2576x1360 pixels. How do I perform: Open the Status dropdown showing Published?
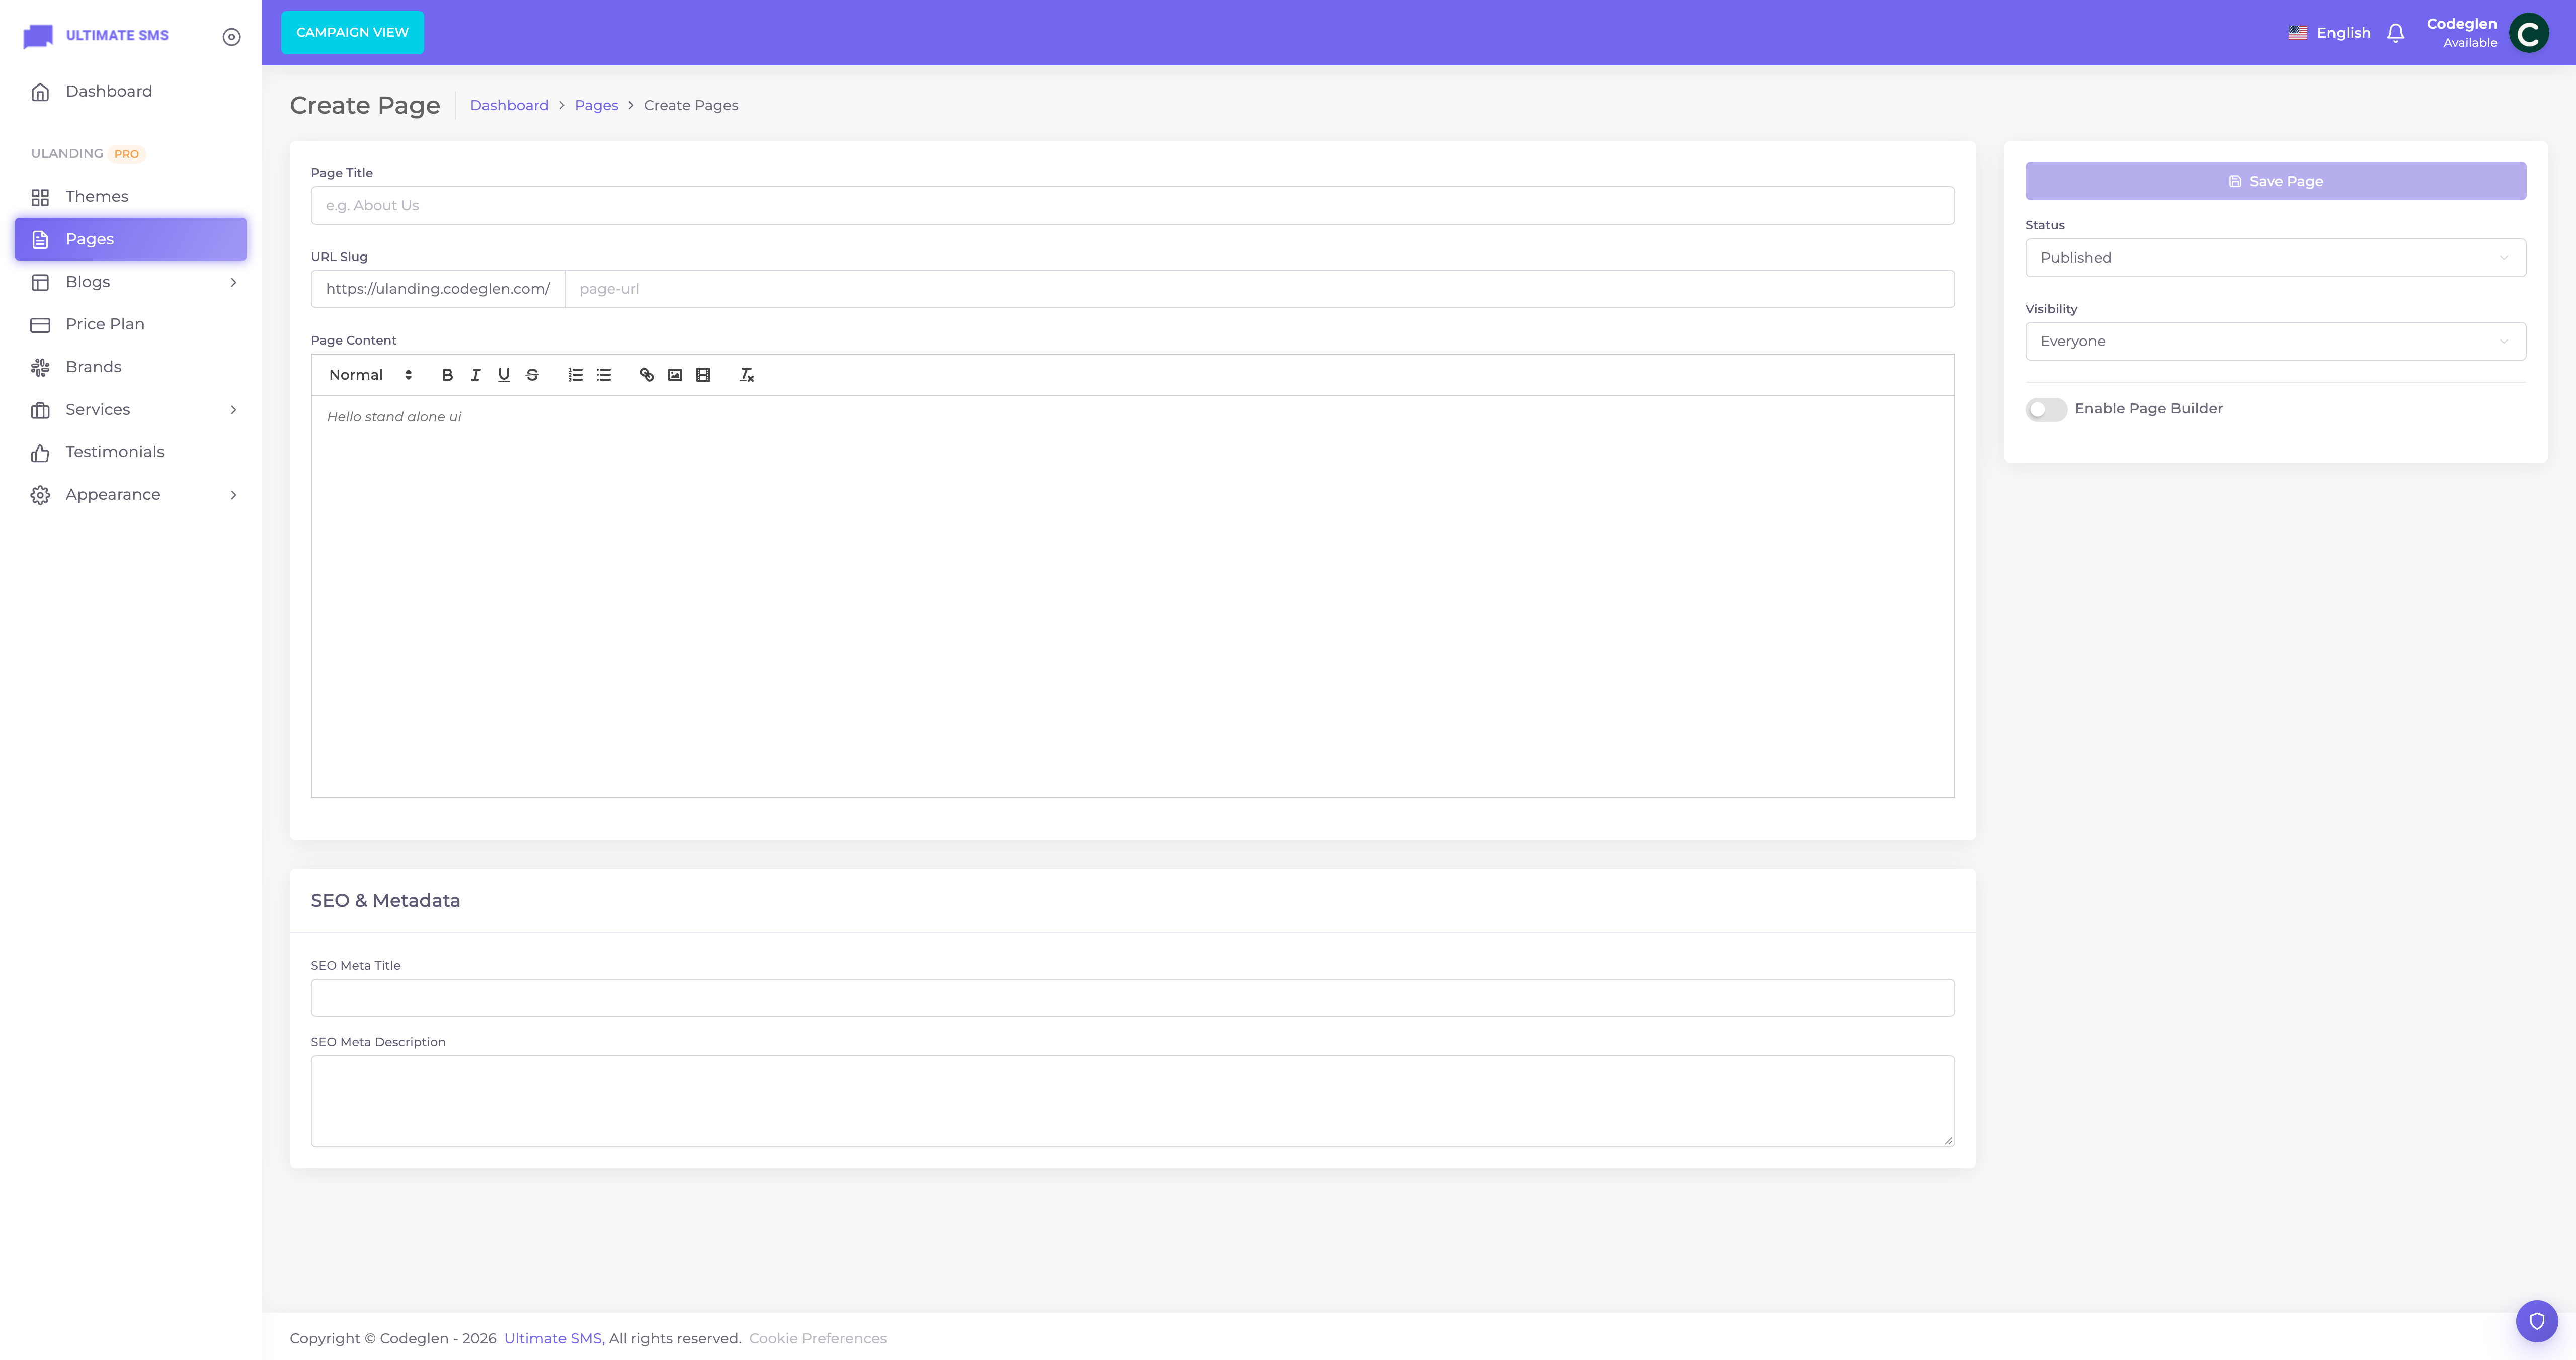pos(2275,258)
